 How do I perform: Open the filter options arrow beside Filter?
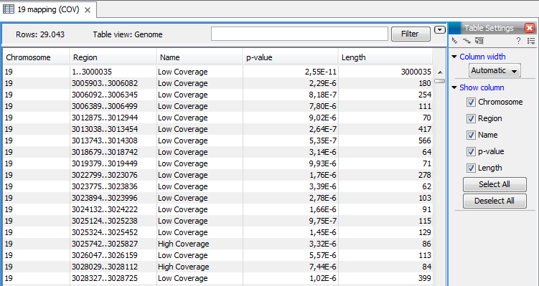click(440, 30)
